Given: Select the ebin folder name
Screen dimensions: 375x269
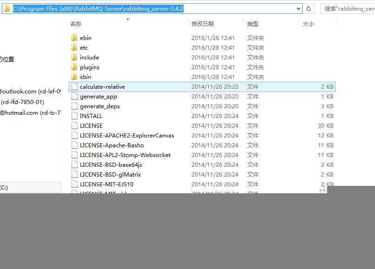Looking at the screenshot, I should 86,38.
